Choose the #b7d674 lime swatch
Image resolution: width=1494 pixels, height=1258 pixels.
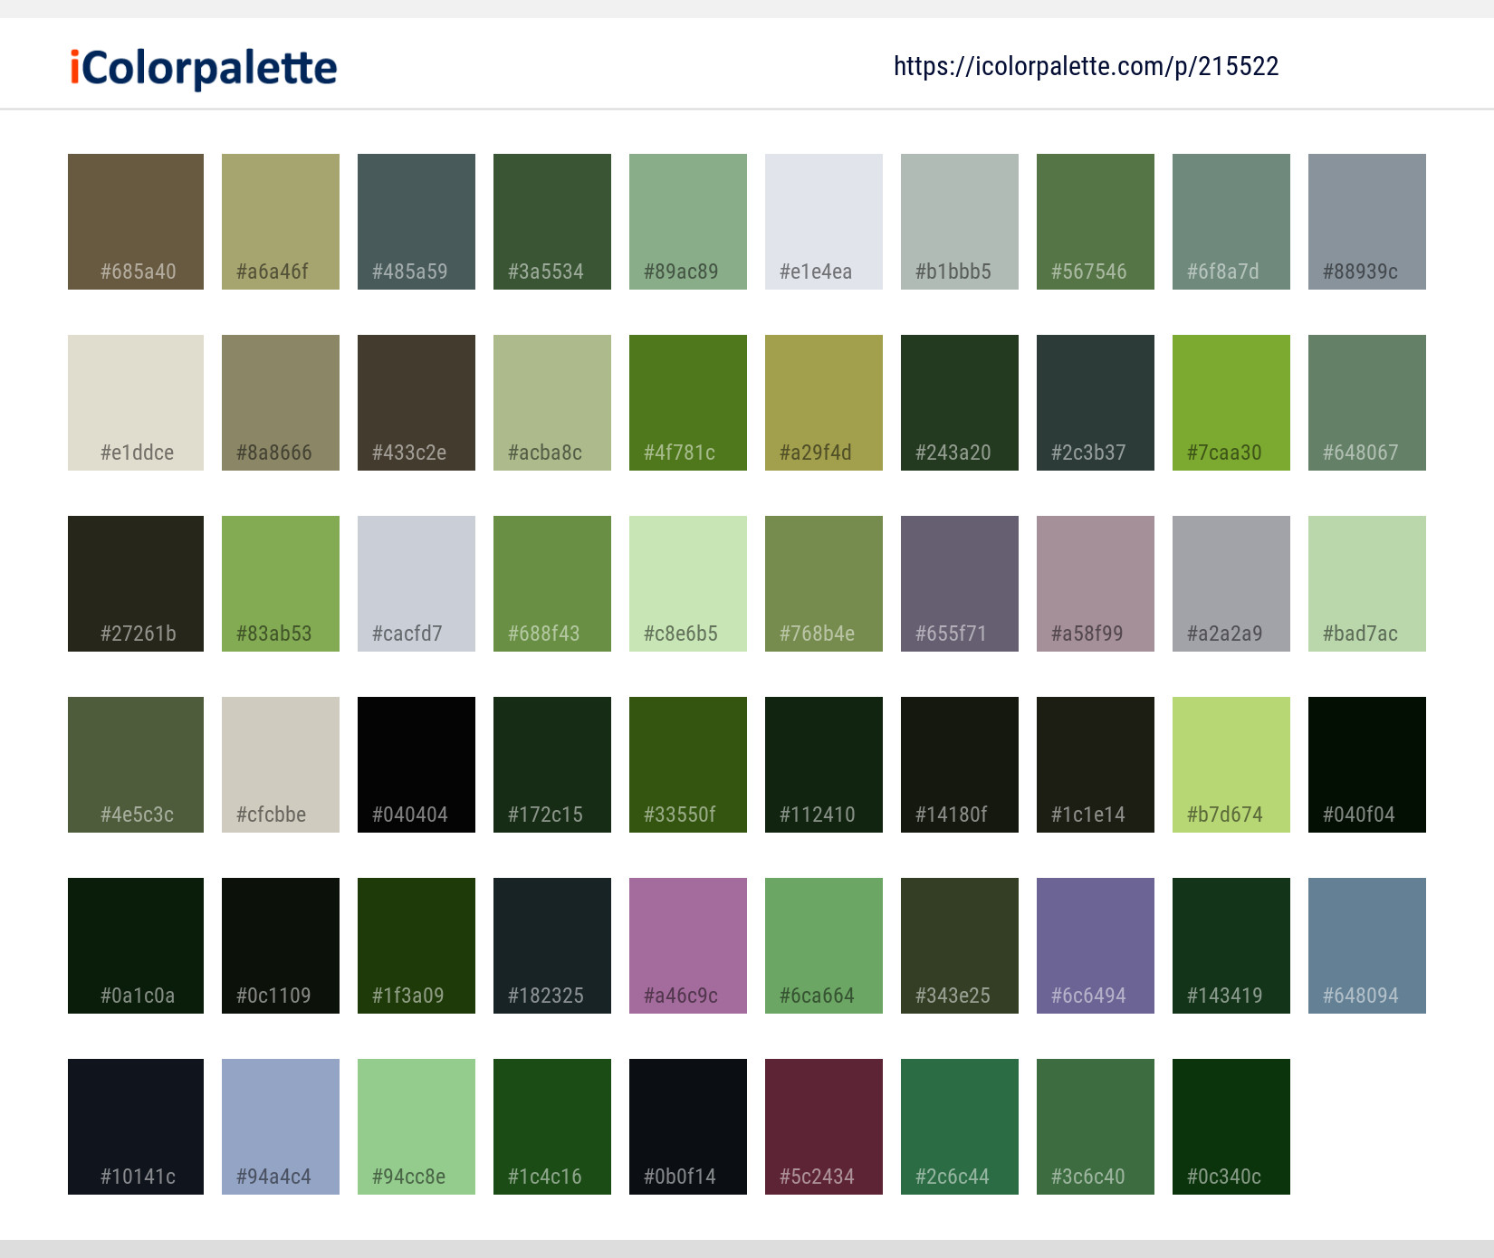pyautogui.click(x=1231, y=765)
